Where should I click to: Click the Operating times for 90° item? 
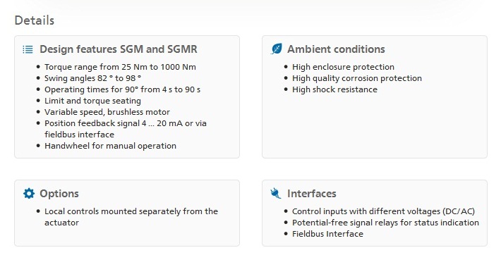pyautogui.click(x=122, y=89)
